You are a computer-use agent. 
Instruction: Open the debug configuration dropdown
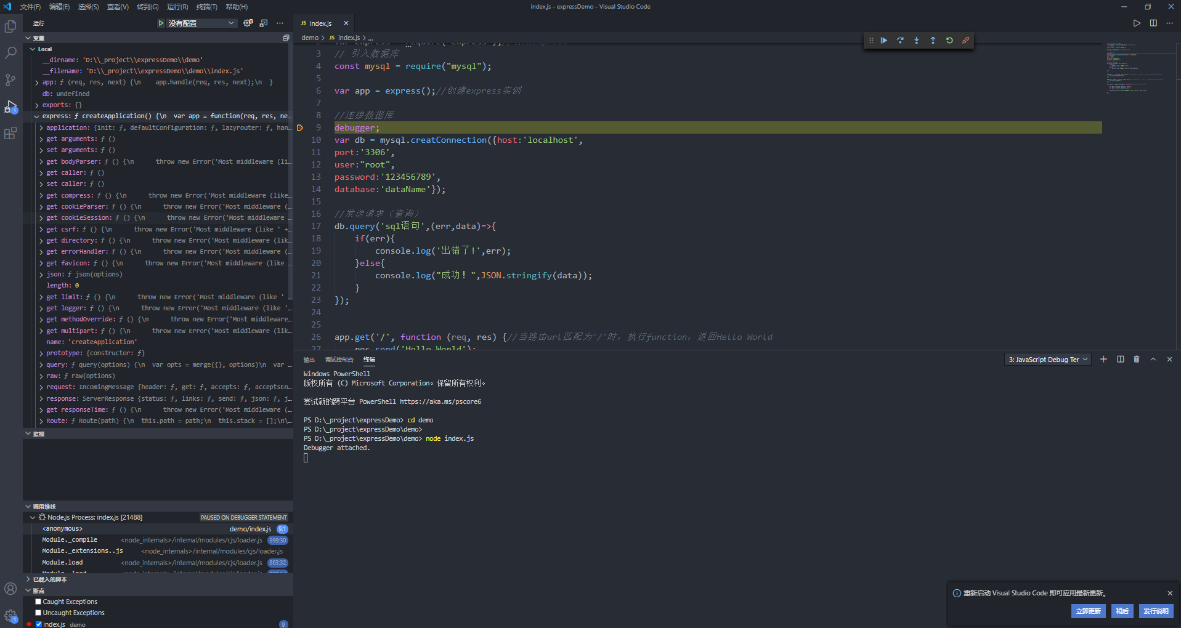pos(202,23)
